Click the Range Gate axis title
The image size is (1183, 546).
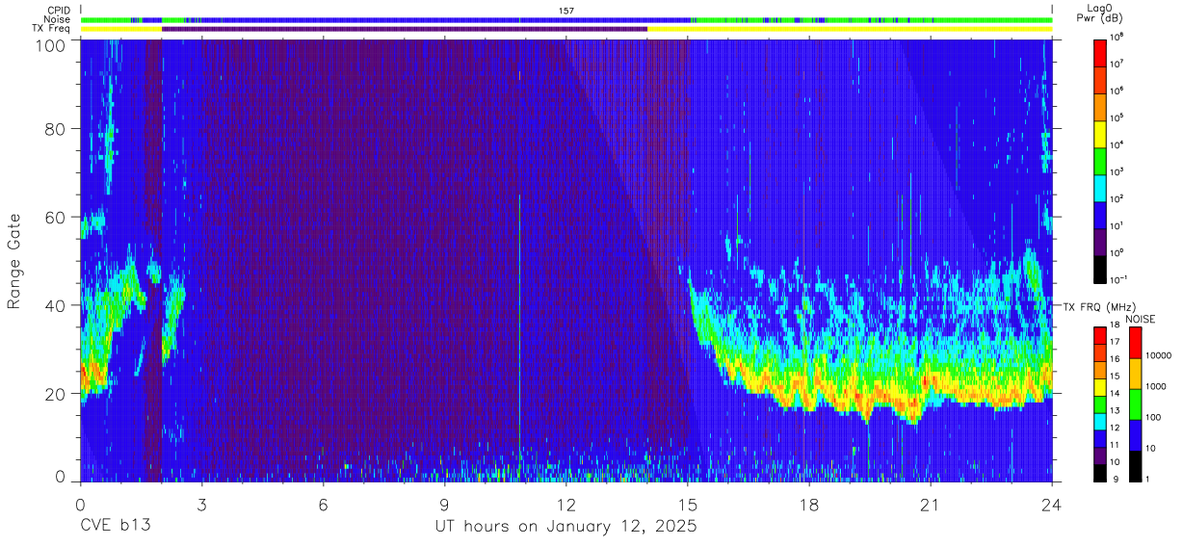click(x=15, y=261)
